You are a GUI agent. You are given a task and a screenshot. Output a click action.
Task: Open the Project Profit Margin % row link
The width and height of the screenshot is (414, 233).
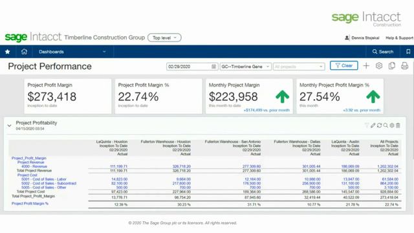coord(30,203)
